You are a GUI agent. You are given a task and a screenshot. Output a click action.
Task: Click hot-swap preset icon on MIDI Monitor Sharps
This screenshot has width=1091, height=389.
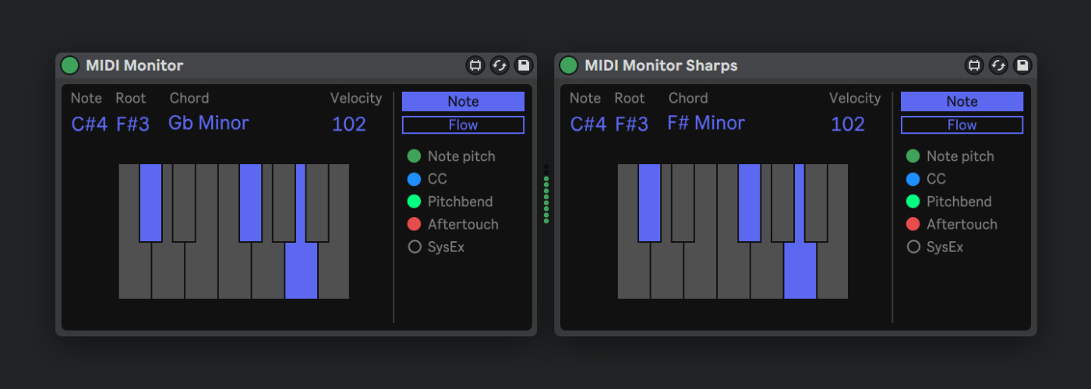998,65
